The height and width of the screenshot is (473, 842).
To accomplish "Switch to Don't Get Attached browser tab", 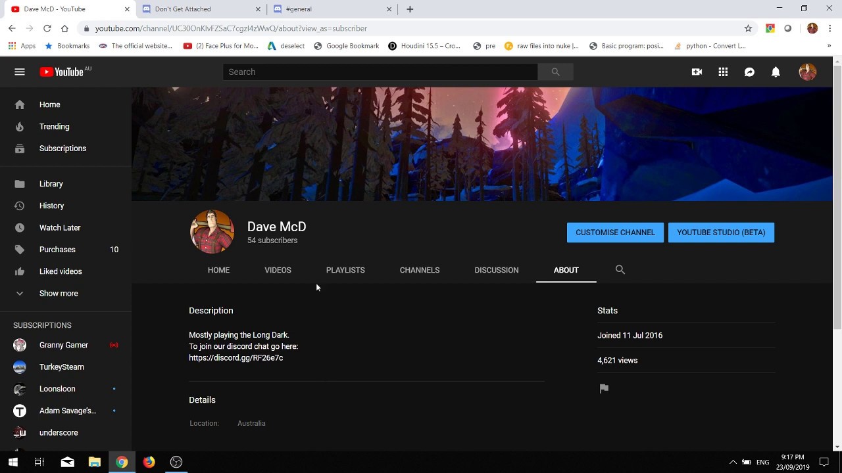I will pyautogui.click(x=201, y=9).
